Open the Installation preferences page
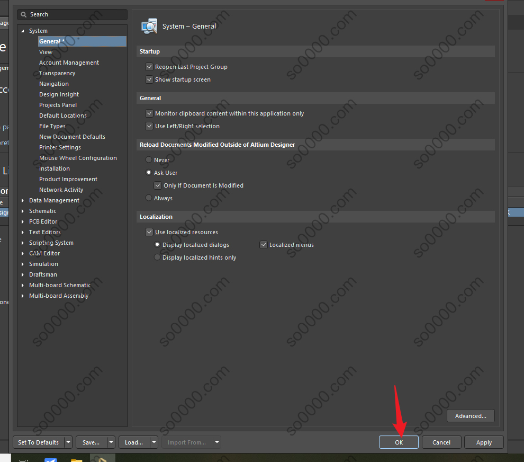 (x=55, y=168)
